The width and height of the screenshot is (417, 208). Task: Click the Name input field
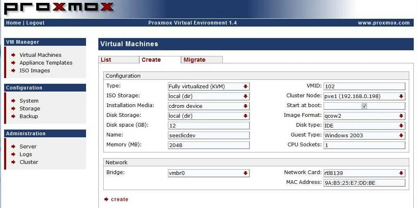coord(209,136)
